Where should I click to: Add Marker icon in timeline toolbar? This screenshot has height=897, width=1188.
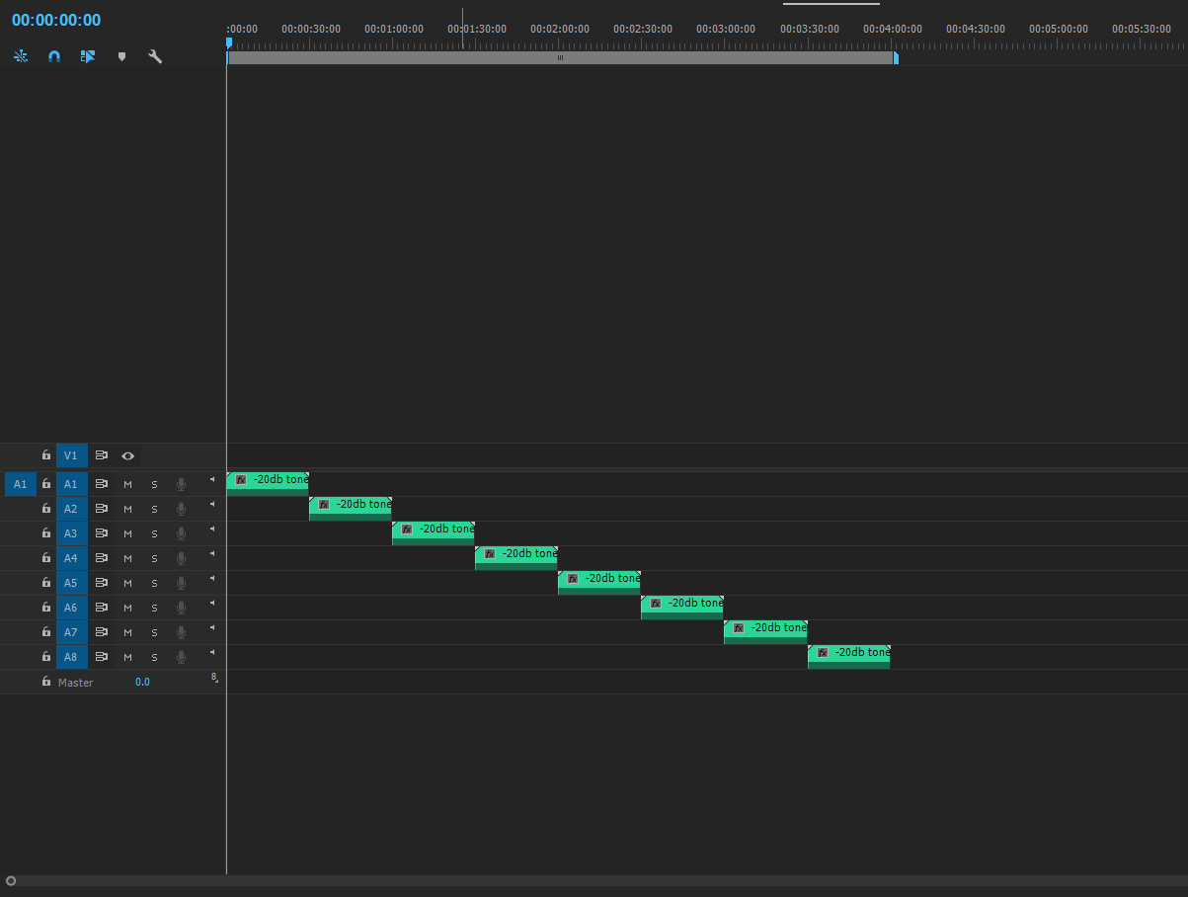[121, 57]
